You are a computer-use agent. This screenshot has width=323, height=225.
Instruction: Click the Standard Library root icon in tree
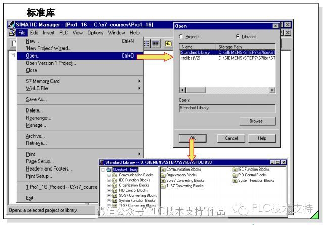pyautogui.click(x=109, y=170)
